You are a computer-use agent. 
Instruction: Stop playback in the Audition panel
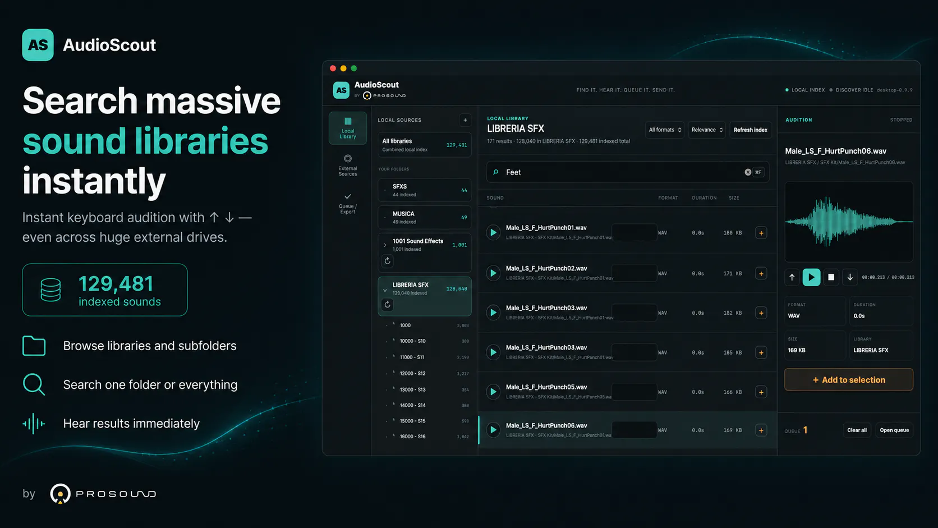(831, 277)
